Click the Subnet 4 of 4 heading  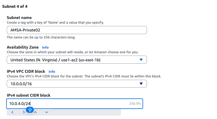click(x=15, y=6)
